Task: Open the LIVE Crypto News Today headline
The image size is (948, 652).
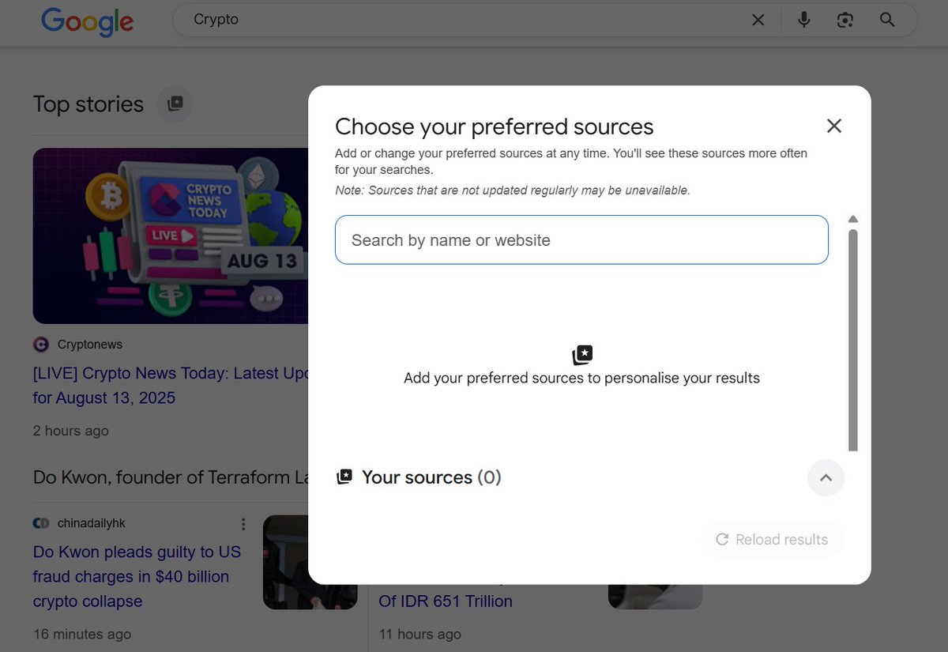Action: point(170,385)
